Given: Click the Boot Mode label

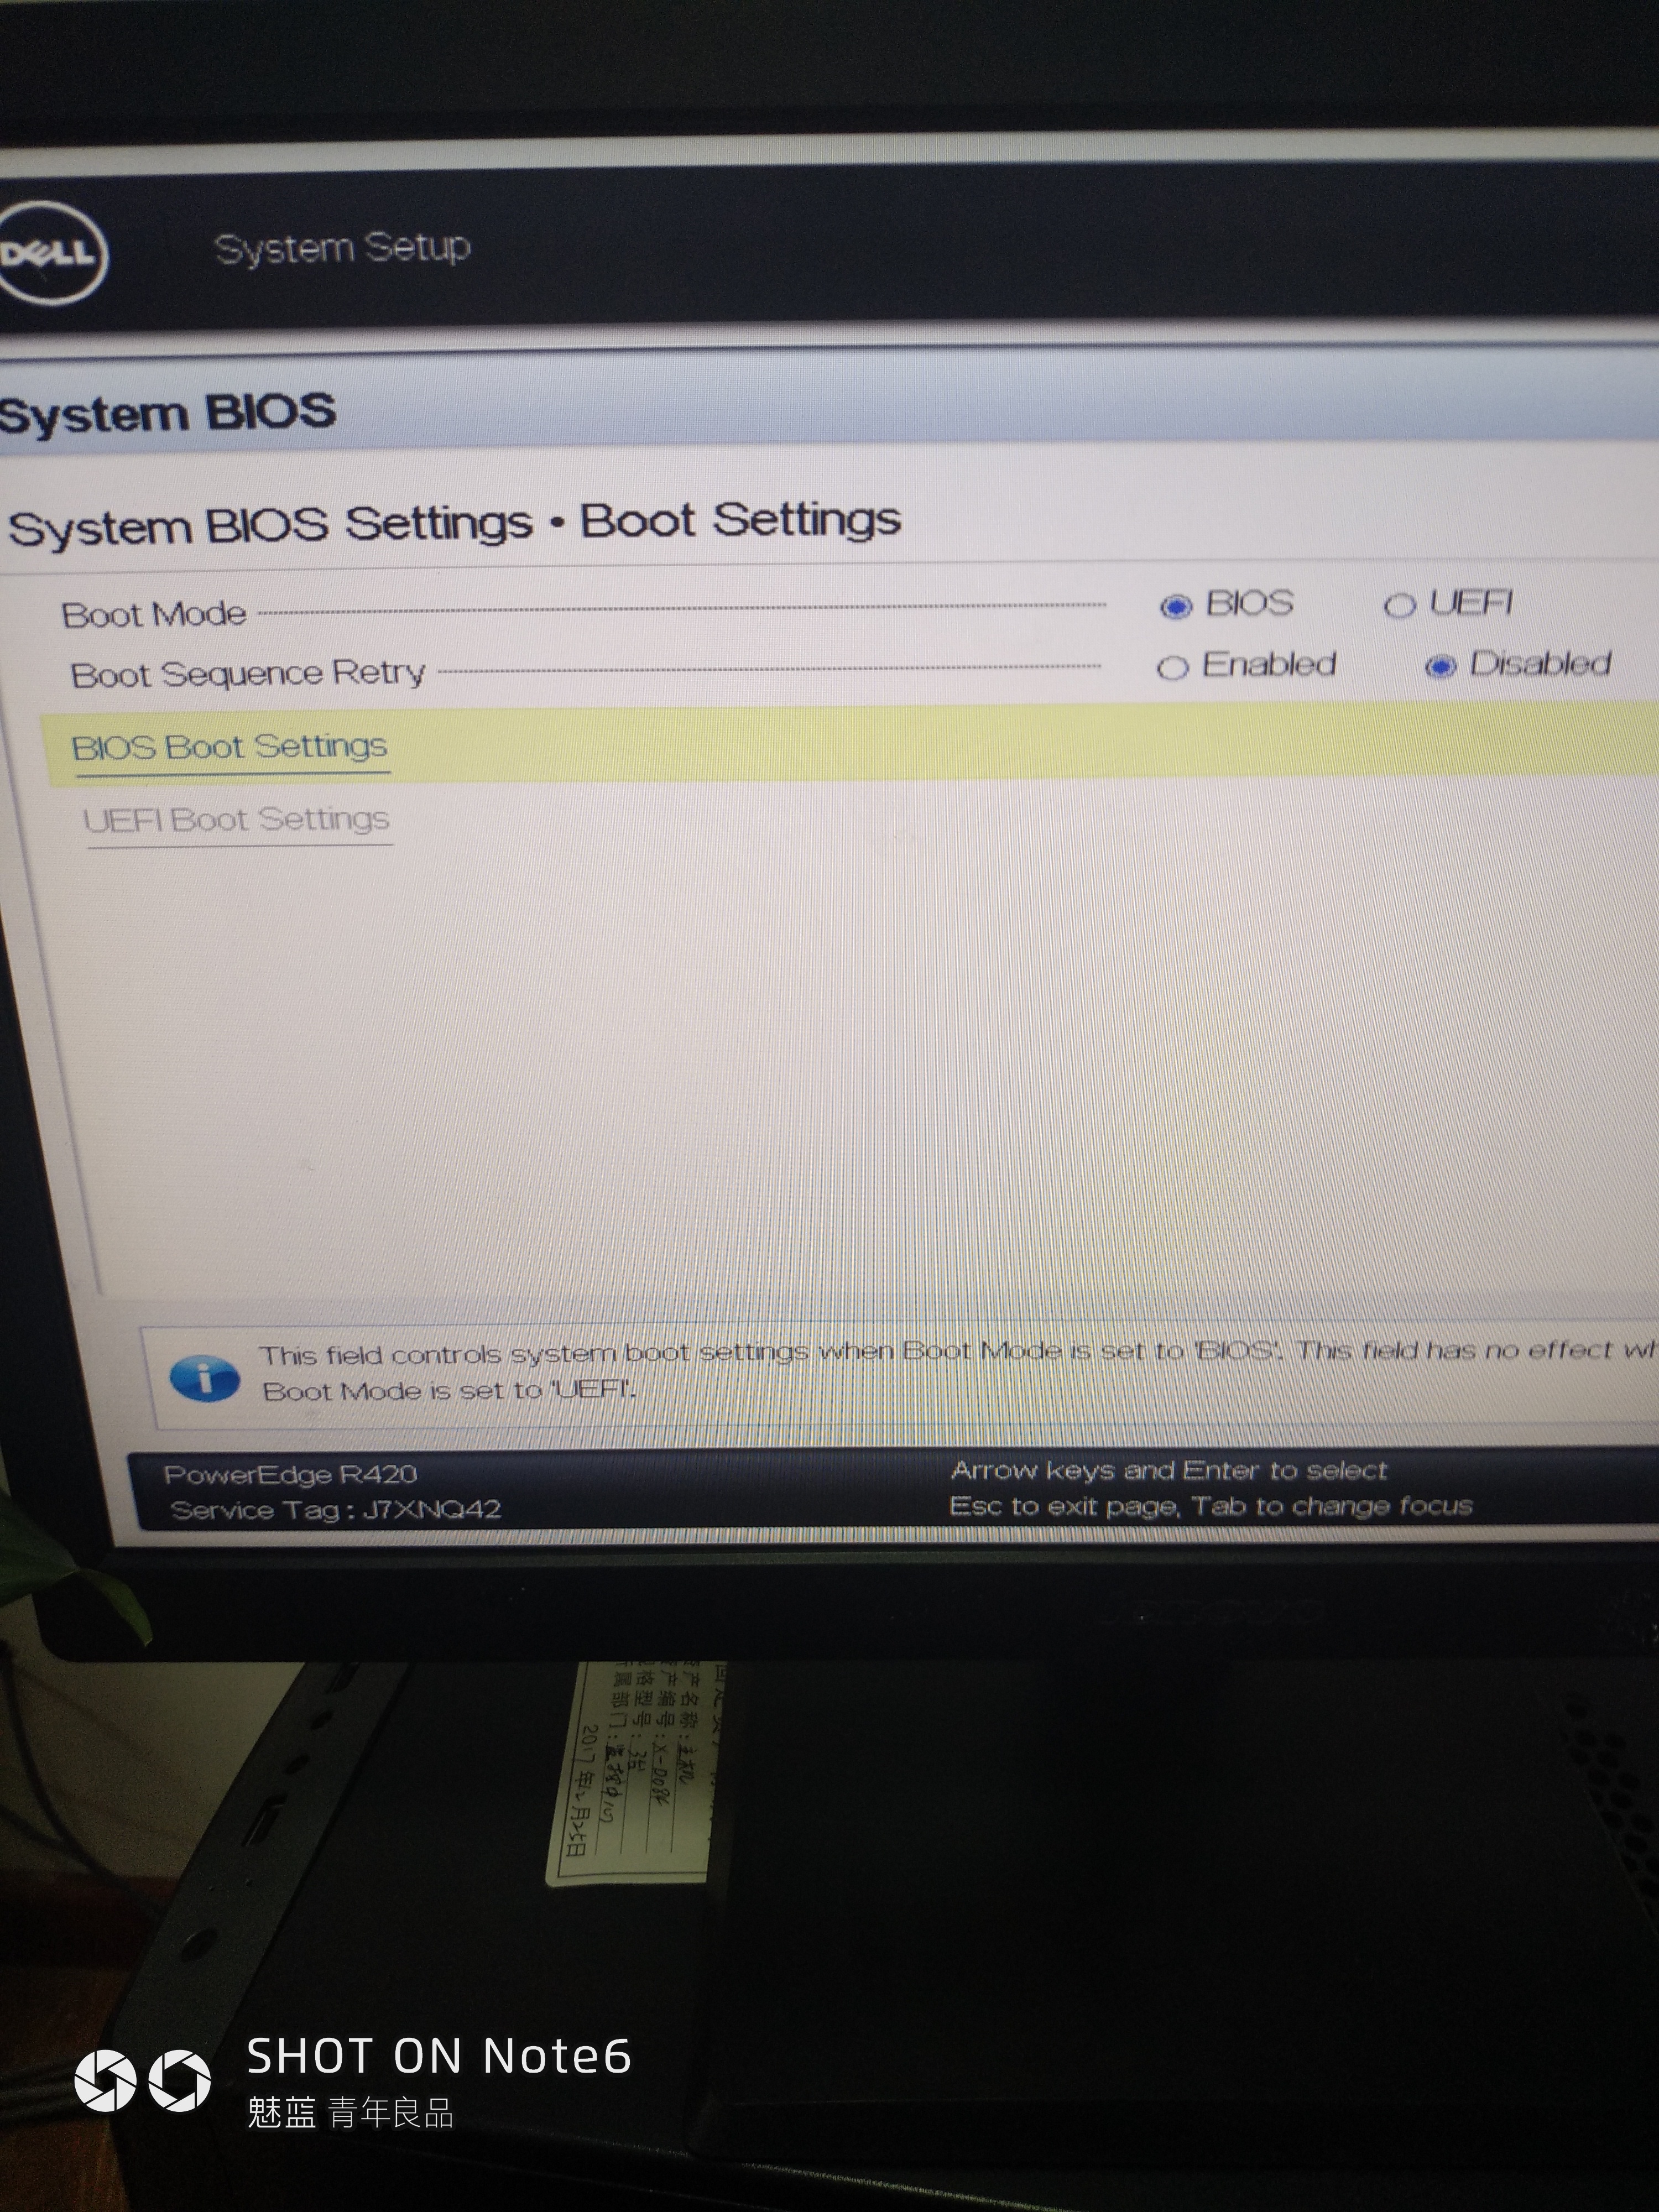Looking at the screenshot, I should 154,614.
